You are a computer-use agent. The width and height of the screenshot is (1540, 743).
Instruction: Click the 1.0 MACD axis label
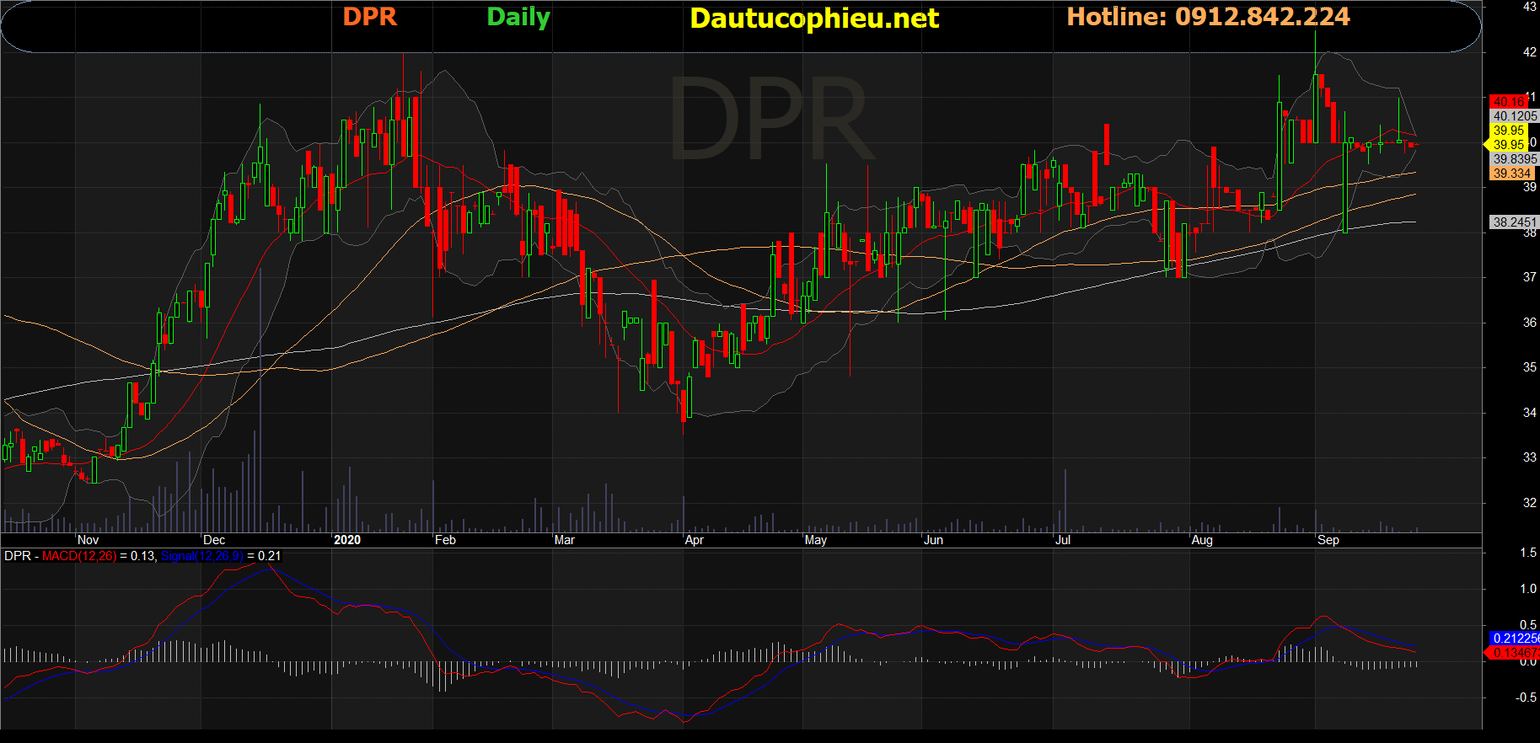(1528, 589)
